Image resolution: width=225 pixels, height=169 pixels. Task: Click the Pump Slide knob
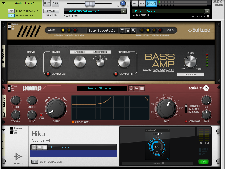pyautogui.click(x=32, y=115)
